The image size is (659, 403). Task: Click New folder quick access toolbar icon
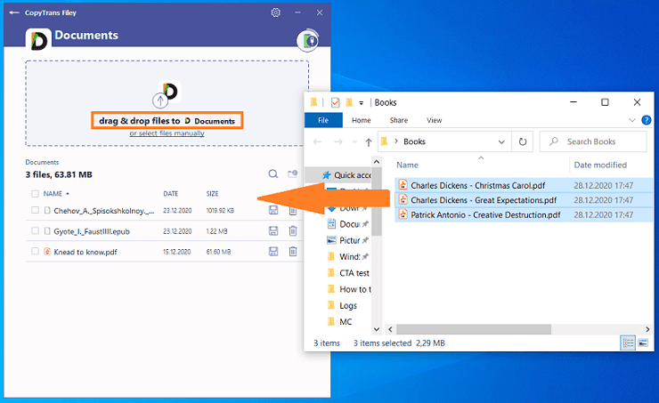pyautogui.click(x=349, y=102)
